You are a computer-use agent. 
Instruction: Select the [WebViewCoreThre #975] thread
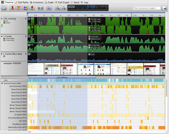pos(17,127)
